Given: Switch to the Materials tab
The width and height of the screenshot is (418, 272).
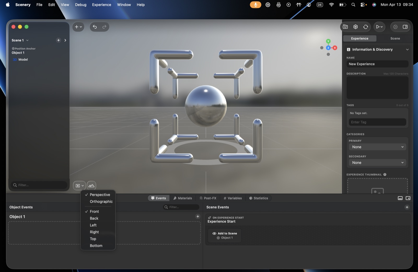Looking at the screenshot, I should pyautogui.click(x=183, y=198).
